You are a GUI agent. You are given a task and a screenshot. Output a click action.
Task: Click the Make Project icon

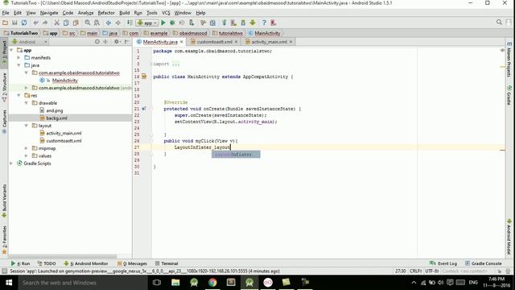coord(130,23)
